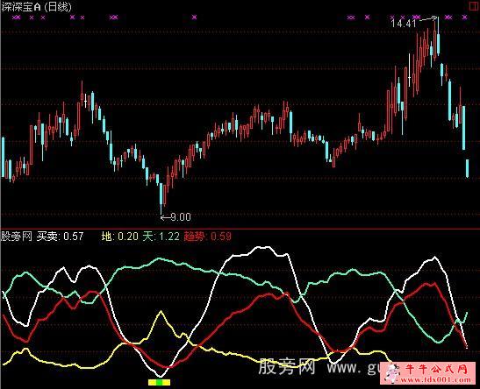Open the www.tdx001.com link in the logo

[436, 380]
